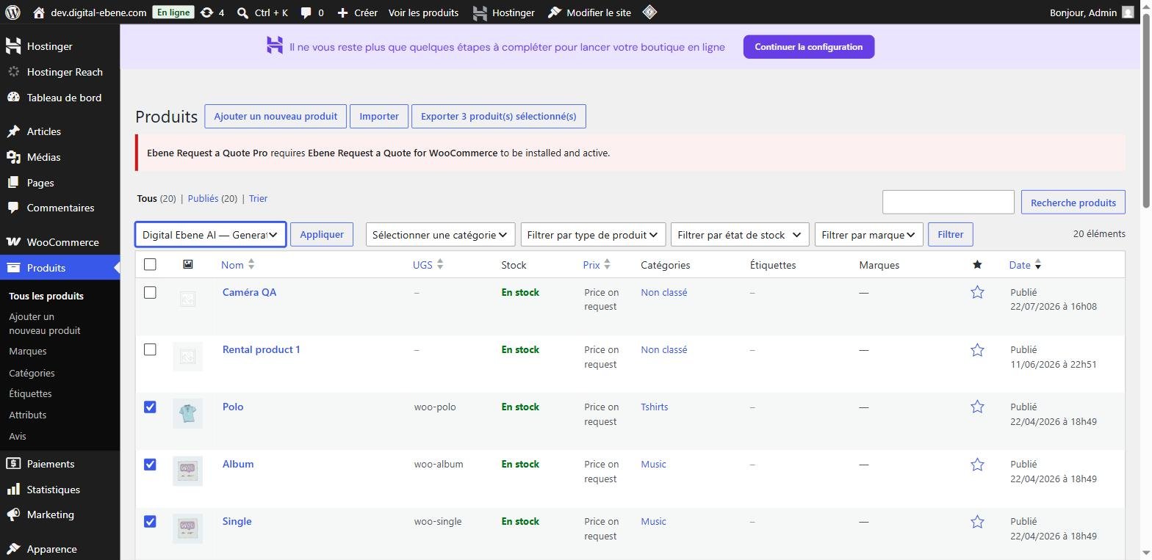The width and height of the screenshot is (1152, 560).
Task: Click the Importer button
Action: click(379, 117)
